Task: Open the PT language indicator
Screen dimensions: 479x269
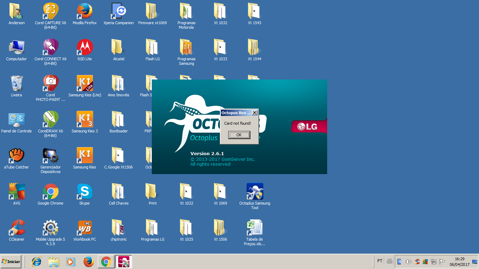Action: 380,261
